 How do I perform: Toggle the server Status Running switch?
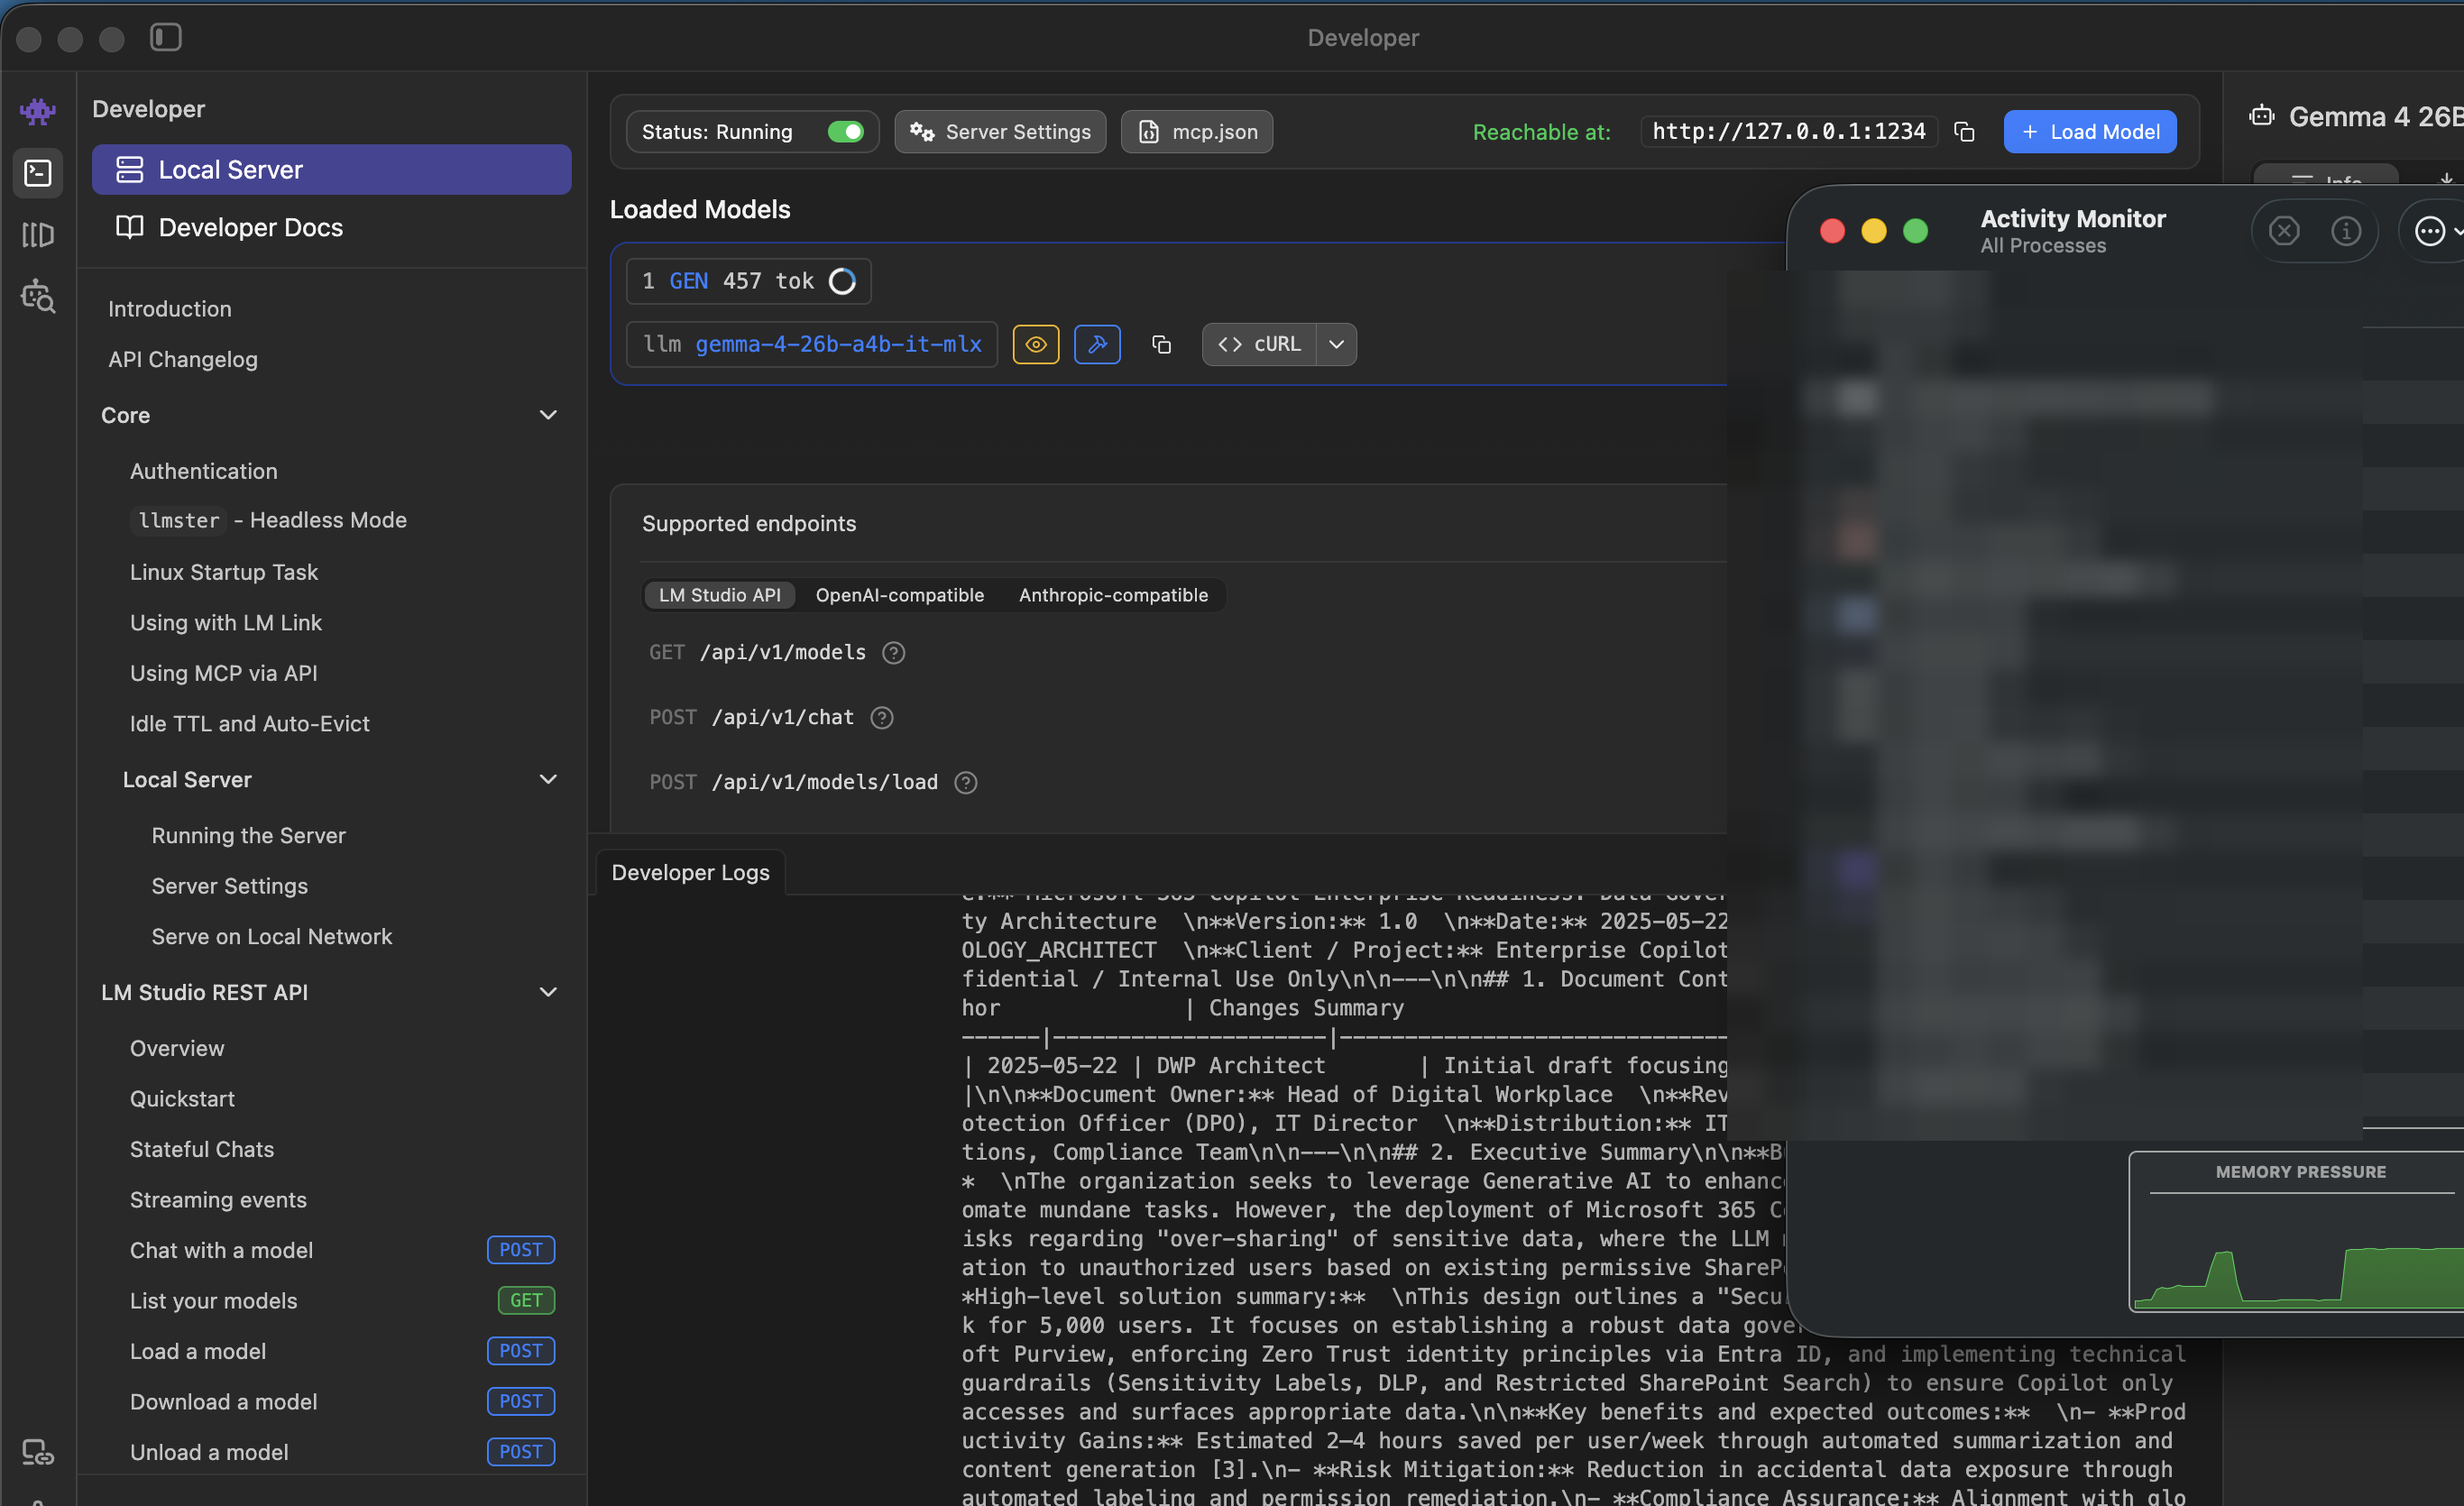845,132
